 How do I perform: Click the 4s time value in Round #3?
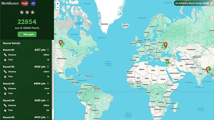tap(48, 94)
